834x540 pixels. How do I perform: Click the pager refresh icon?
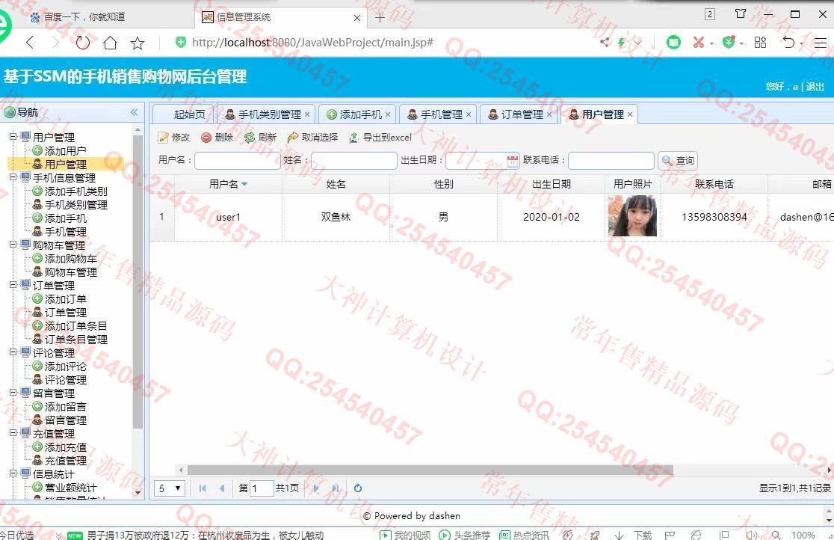click(x=358, y=488)
